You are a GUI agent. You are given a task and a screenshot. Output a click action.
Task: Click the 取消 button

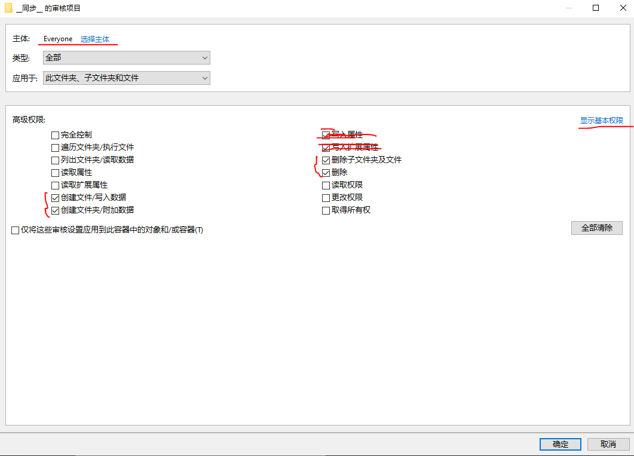[x=608, y=444]
